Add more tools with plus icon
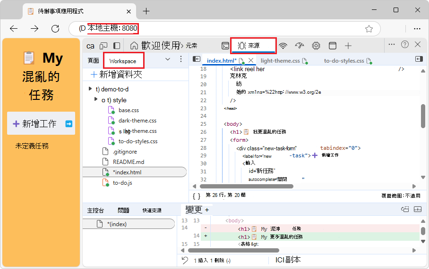Viewport: 429px width, 269px height. coord(348,46)
